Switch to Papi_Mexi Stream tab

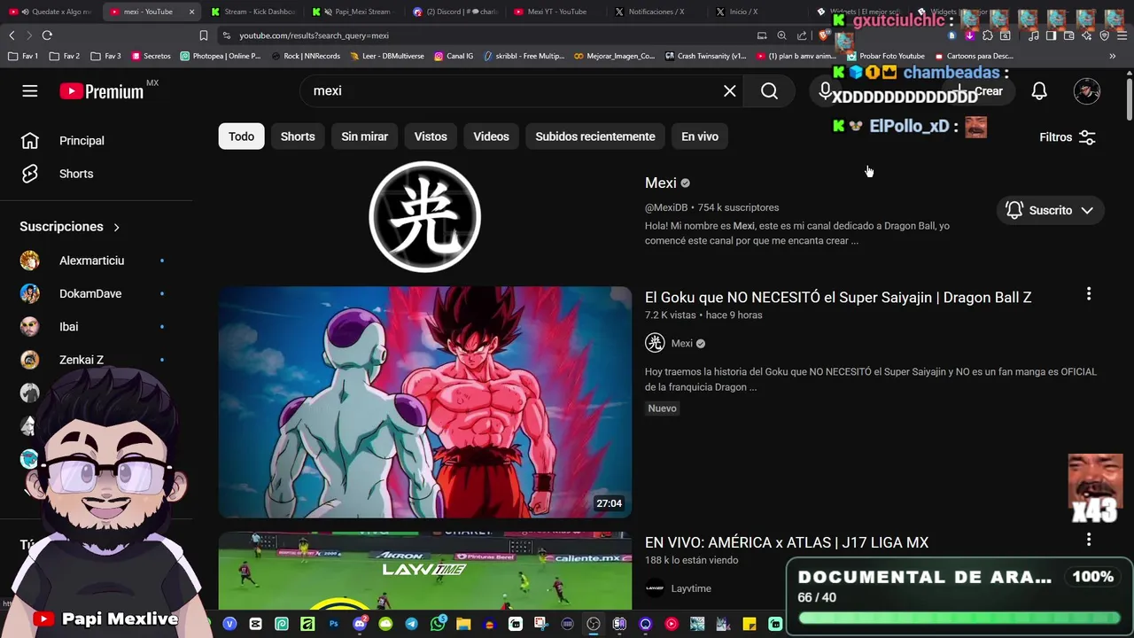[x=354, y=12]
